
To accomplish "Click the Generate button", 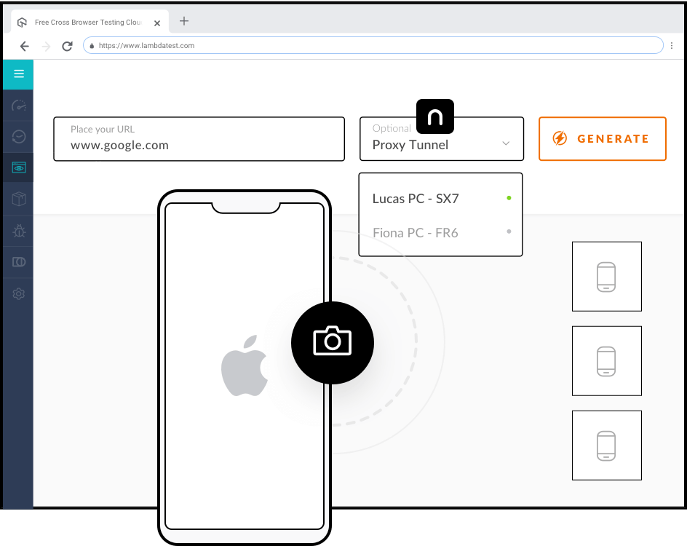I will [x=603, y=138].
